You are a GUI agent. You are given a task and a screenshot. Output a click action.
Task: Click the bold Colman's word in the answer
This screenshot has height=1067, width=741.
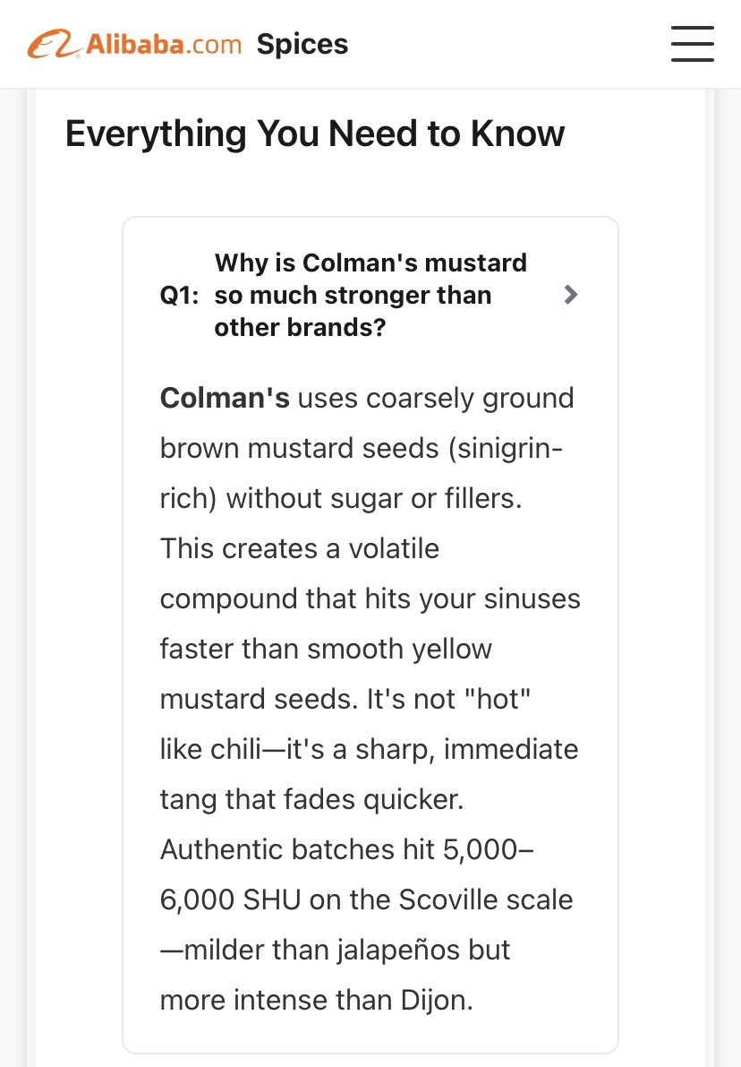[225, 398]
